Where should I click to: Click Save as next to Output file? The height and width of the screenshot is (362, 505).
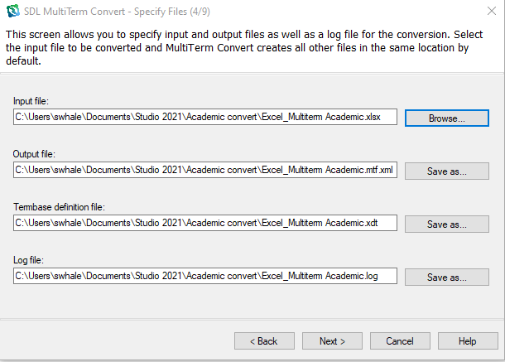(446, 171)
